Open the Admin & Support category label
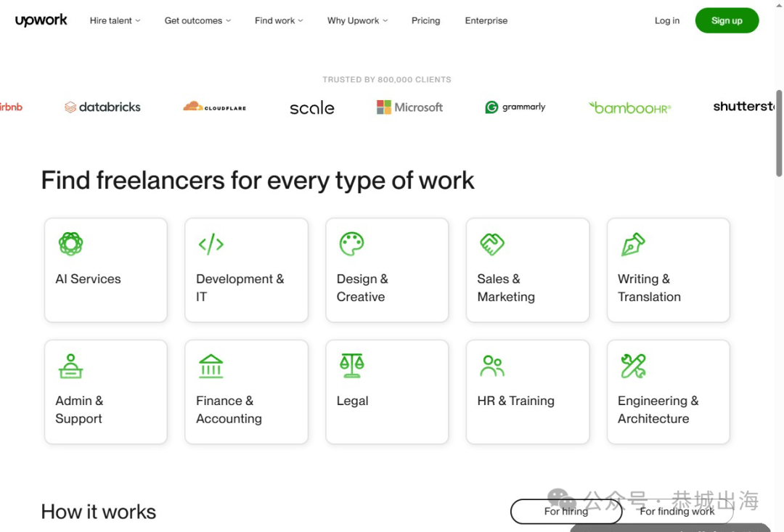 [x=79, y=409]
